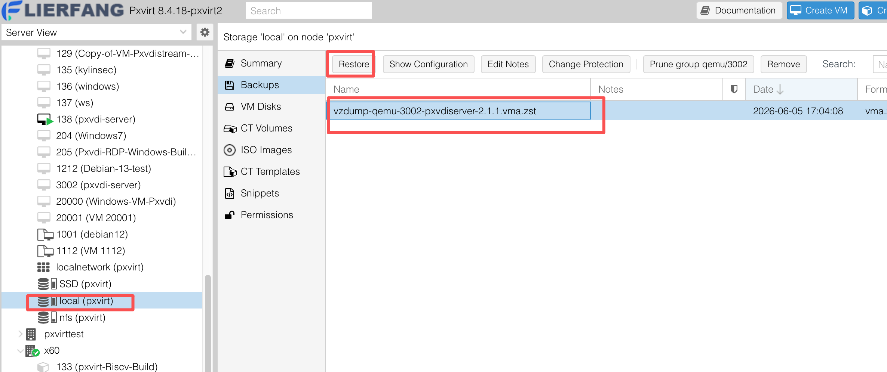This screenshot has width=887, height=372.
Task: Open the VM Disks tab
Action: click(271, 107)
